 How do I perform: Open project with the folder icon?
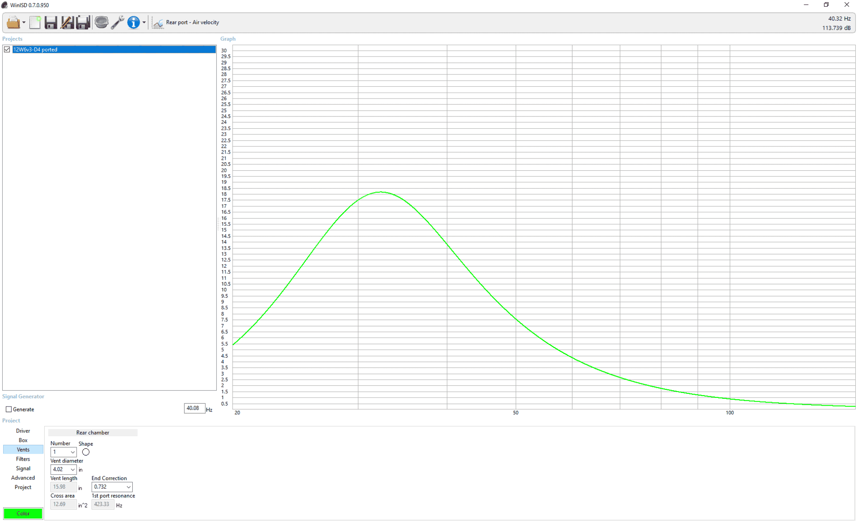click(13, 22)
